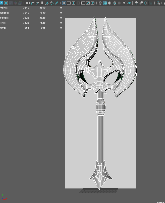Viewport: 165px width, 203px height.
Task: Click the XYZ axis indicator
Action: (5, 197)
